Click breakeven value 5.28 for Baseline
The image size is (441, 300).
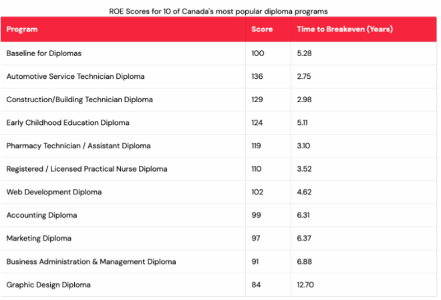[304, 53]
